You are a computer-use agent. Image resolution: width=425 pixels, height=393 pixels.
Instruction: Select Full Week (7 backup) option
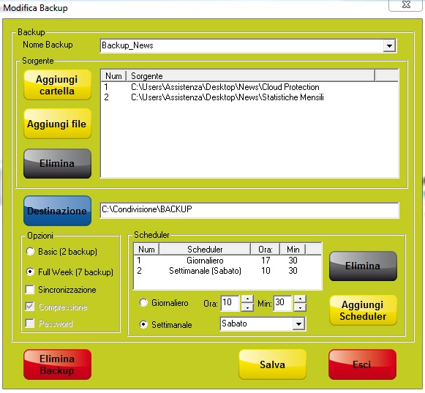coord(31,272)
